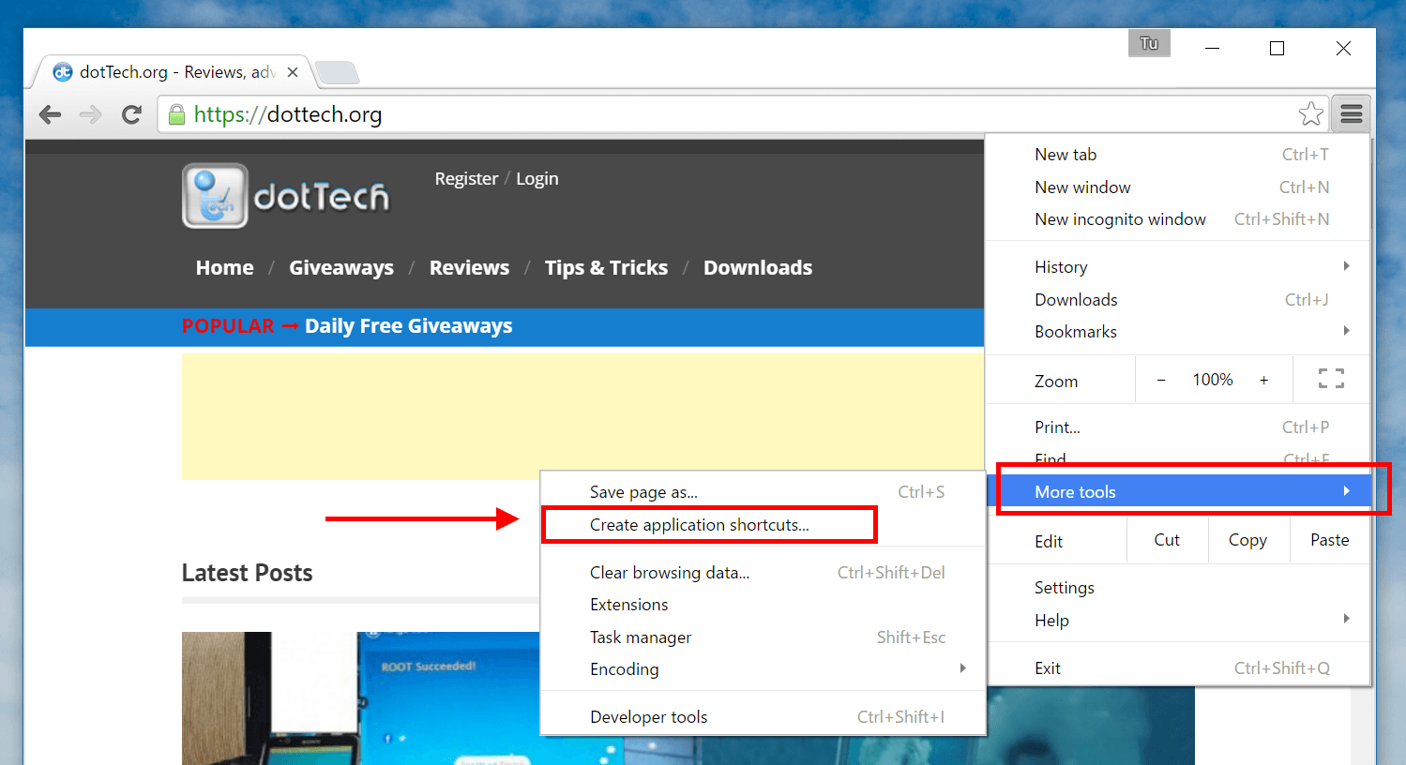This screenshot has height=765, width=1406.
Task: Expand the Help submenu
Action: [x=1178, y=621]
